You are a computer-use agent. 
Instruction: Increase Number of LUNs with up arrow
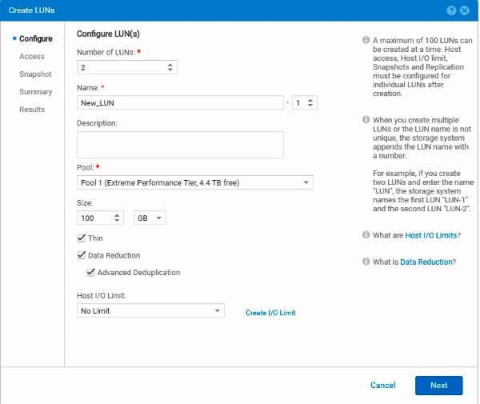pos(170,65)
